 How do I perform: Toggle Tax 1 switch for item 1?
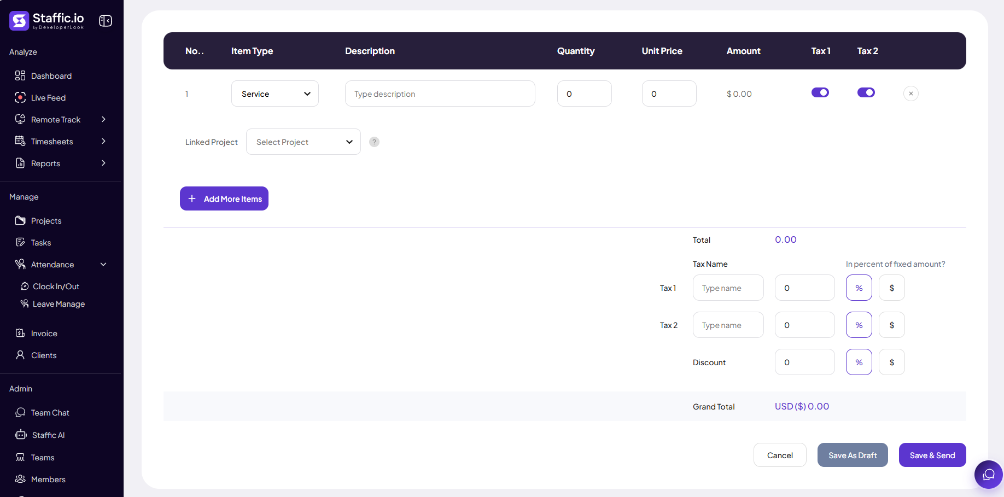[x=820, y=92]
